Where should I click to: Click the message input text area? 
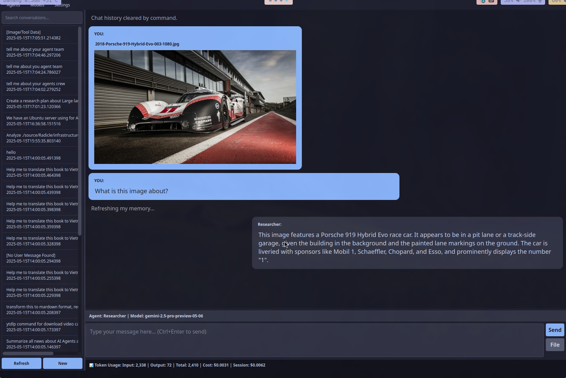tap(315, 340)
